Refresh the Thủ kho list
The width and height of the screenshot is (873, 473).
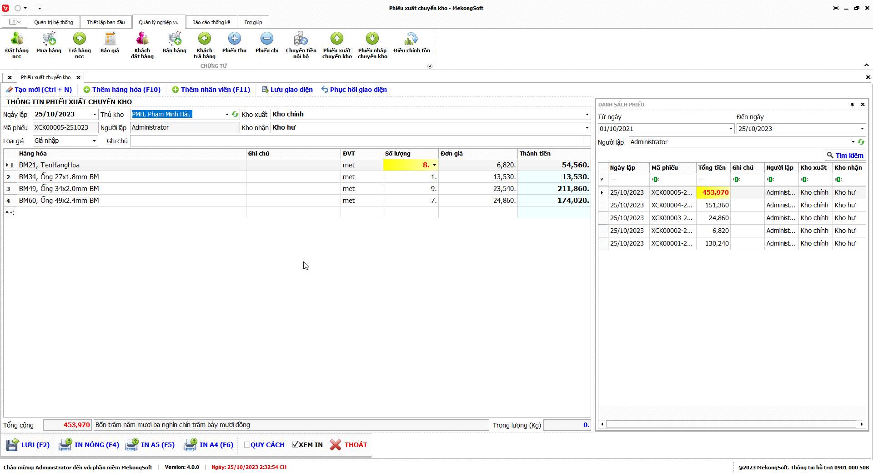tap(235, 115)
